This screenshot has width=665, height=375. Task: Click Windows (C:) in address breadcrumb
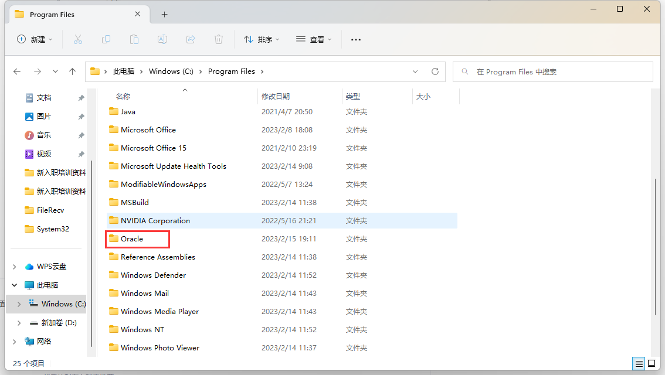coord(171,71)
